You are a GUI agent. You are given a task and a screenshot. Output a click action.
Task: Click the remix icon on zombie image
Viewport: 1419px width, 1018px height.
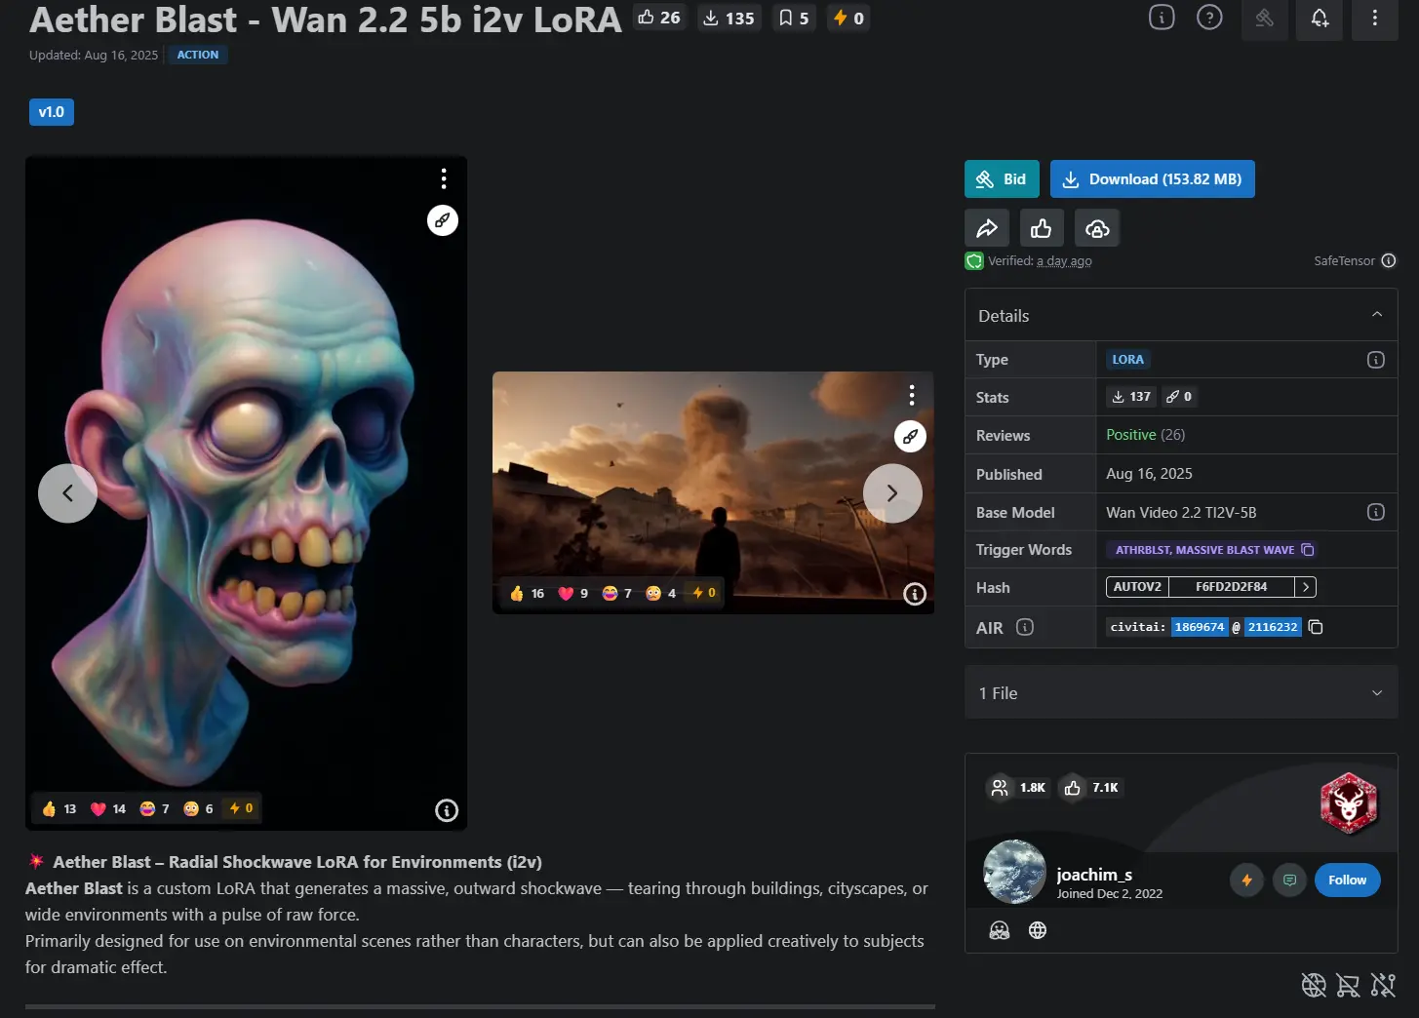pos(443,220)
